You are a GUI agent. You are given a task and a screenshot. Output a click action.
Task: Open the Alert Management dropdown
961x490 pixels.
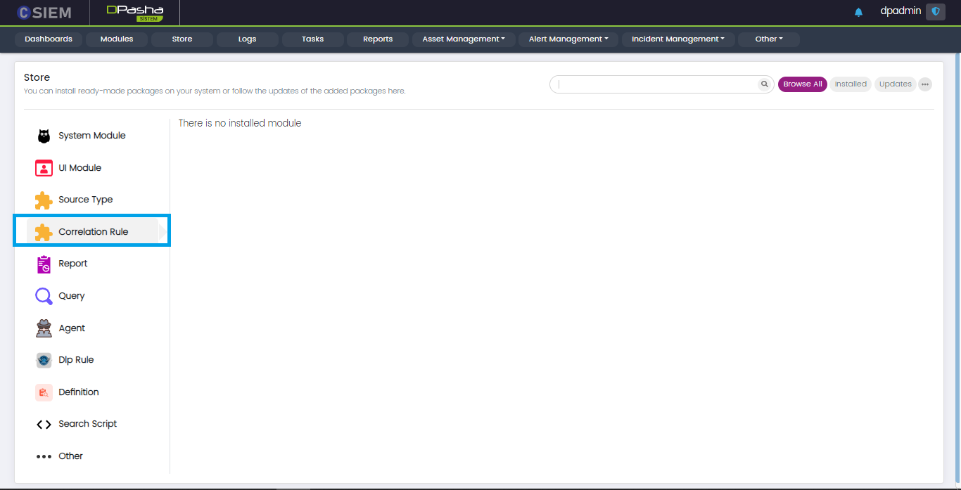point(568,39)
